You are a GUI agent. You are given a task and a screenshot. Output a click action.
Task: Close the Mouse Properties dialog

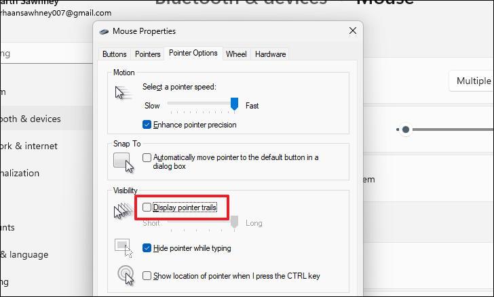click(353, 31)
